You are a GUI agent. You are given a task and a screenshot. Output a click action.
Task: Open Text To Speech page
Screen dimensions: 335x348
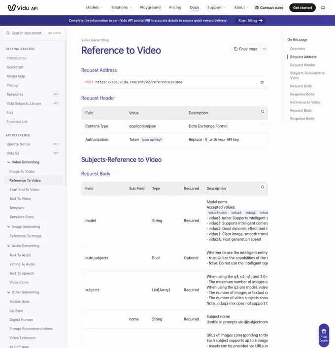[x=22, y=274]
